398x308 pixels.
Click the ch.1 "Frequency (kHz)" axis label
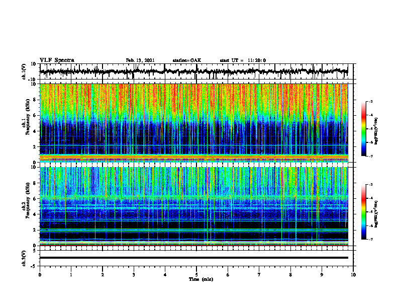coord(28,117)
